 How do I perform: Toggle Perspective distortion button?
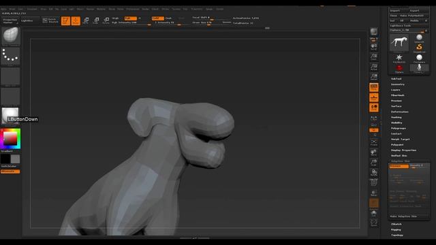(x=374, y=88)
